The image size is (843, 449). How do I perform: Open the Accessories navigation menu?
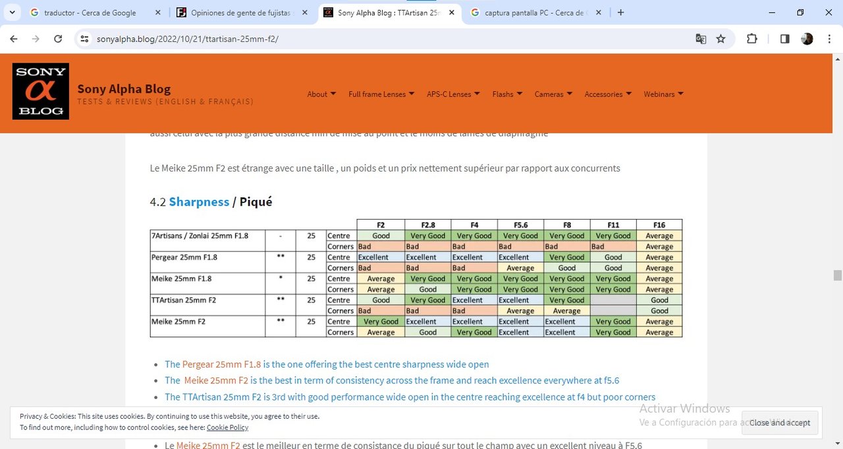pos(607,94)
